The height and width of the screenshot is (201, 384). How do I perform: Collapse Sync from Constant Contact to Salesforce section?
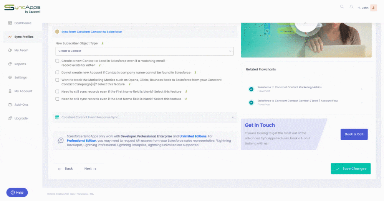pyautogui.click(x=233, y=32)
